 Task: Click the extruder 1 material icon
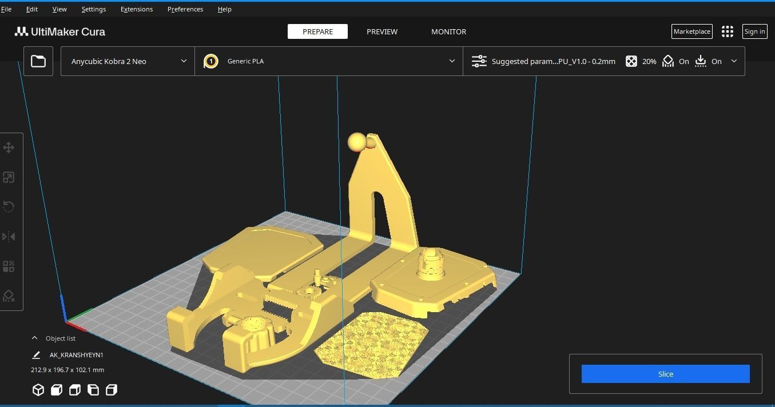click(211, 61)
